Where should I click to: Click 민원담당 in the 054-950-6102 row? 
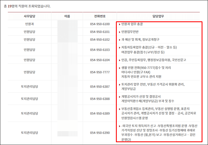coord(29,39)
